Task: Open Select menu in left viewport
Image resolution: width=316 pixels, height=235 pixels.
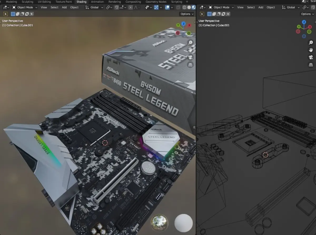Action: pyautogui.click(x=55, y=7)
